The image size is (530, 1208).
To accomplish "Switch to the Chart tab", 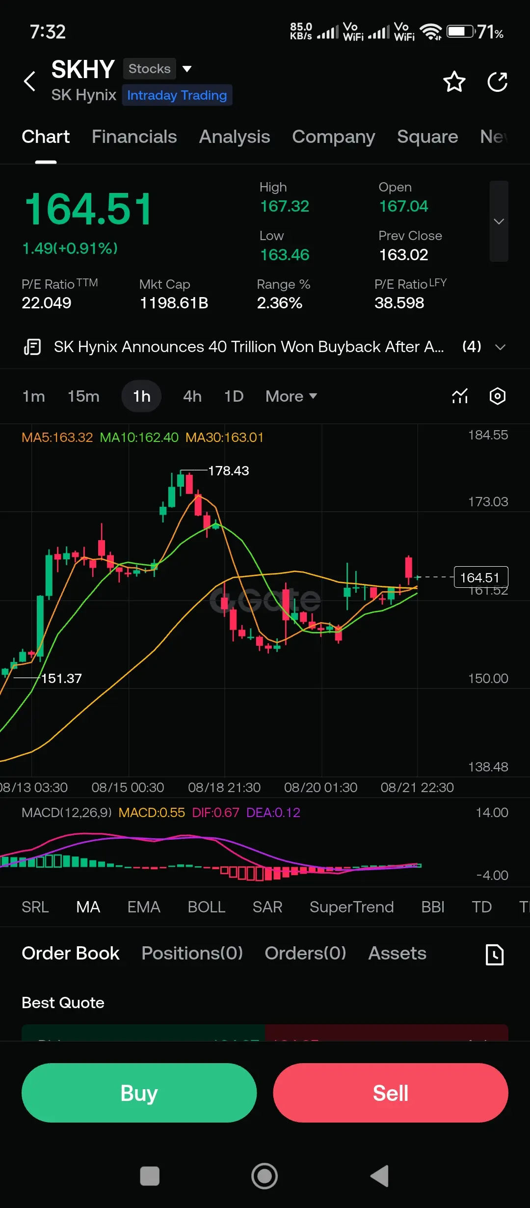I will click(46, 137).
